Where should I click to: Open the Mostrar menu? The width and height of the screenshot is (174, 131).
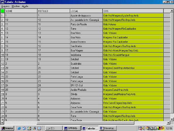16,6
